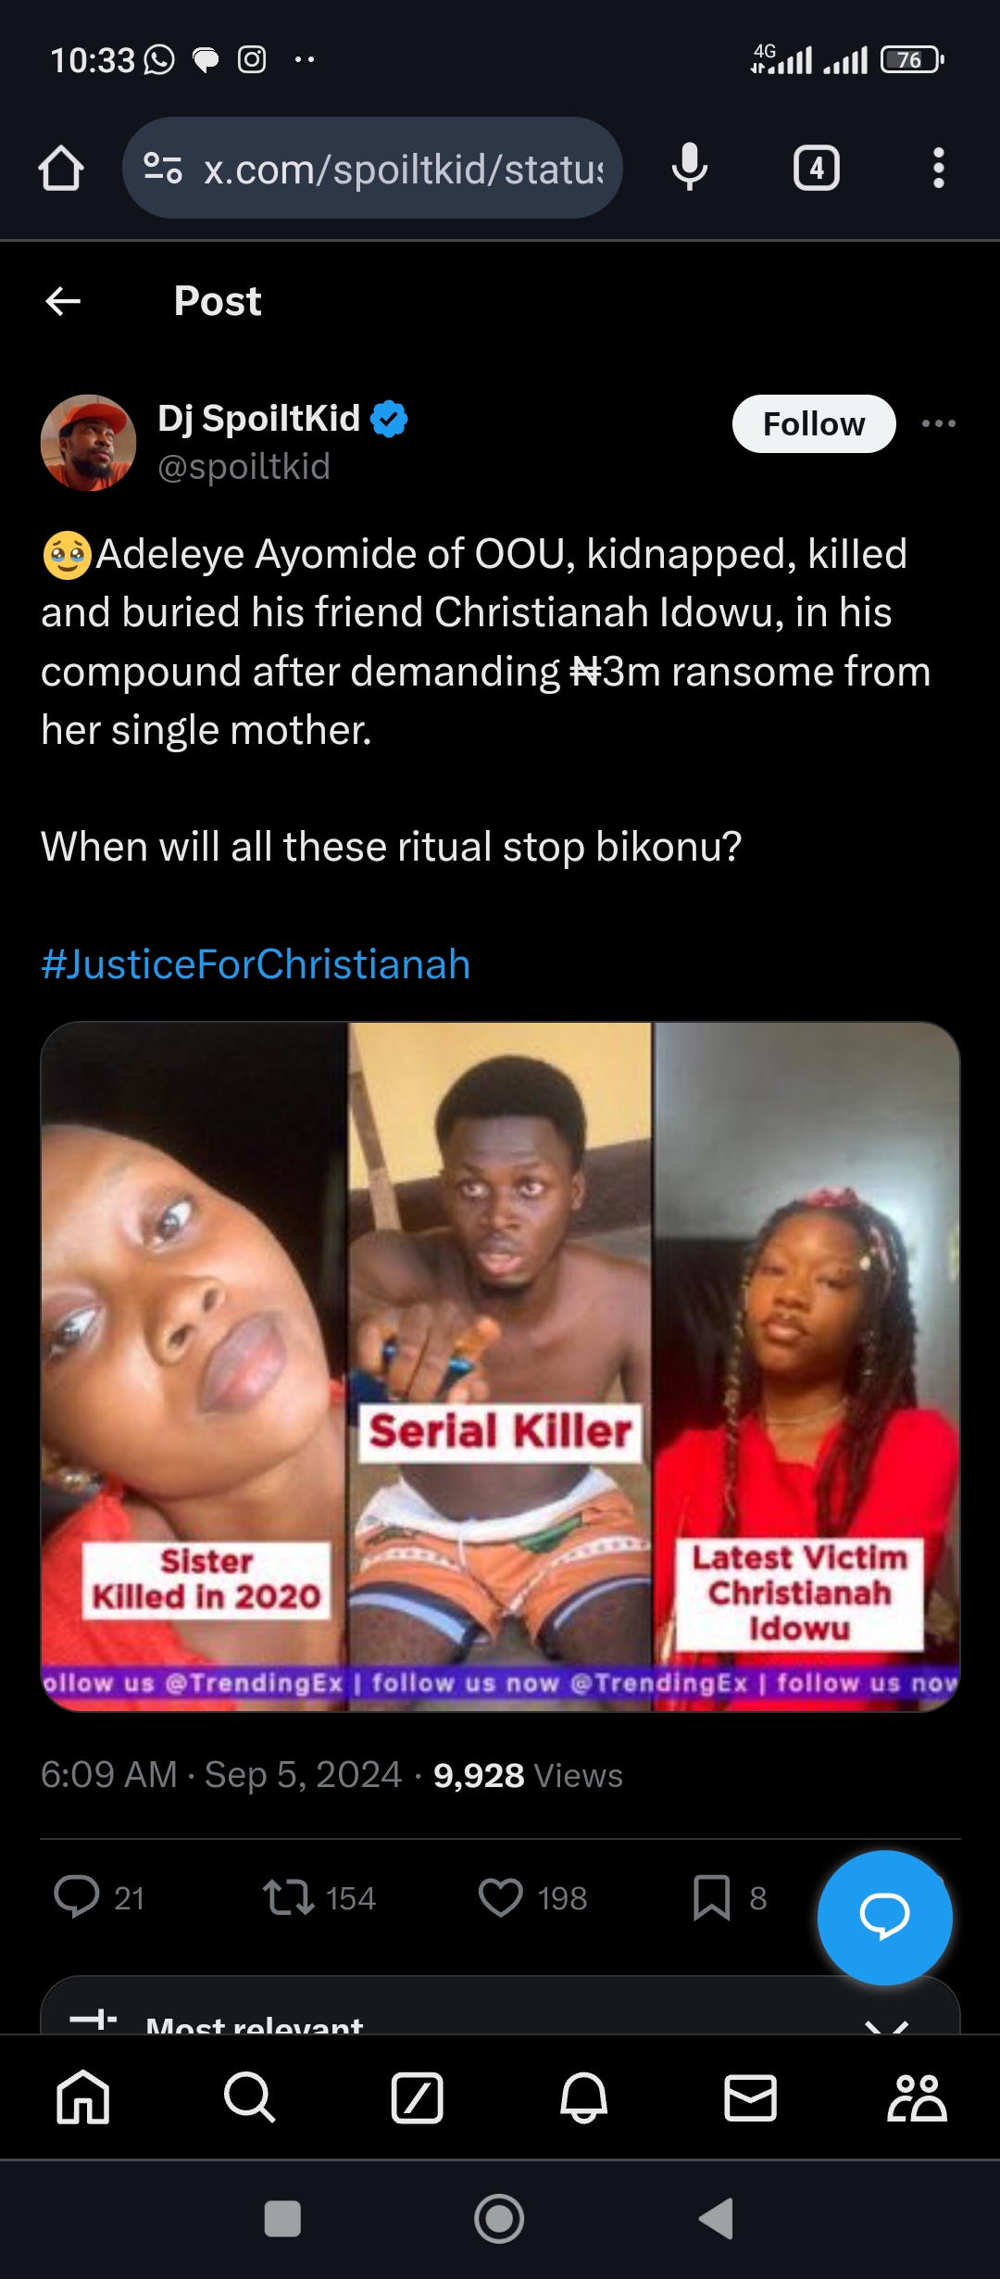Viewport: 1000px width, 2279px height.
Task: Open the tab switcher showing 4 tabs
Action: click(816, 169)
